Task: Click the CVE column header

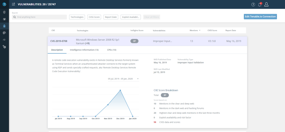Action: (53, 31)
